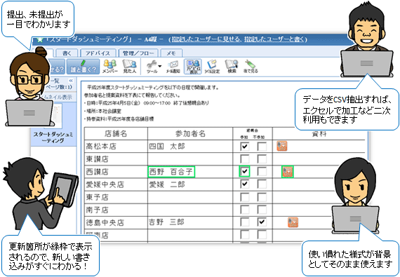Click the 愛媛中央店 store name cell
The height and width of the screenshot is (277, 400).
[x=116, y=184]
